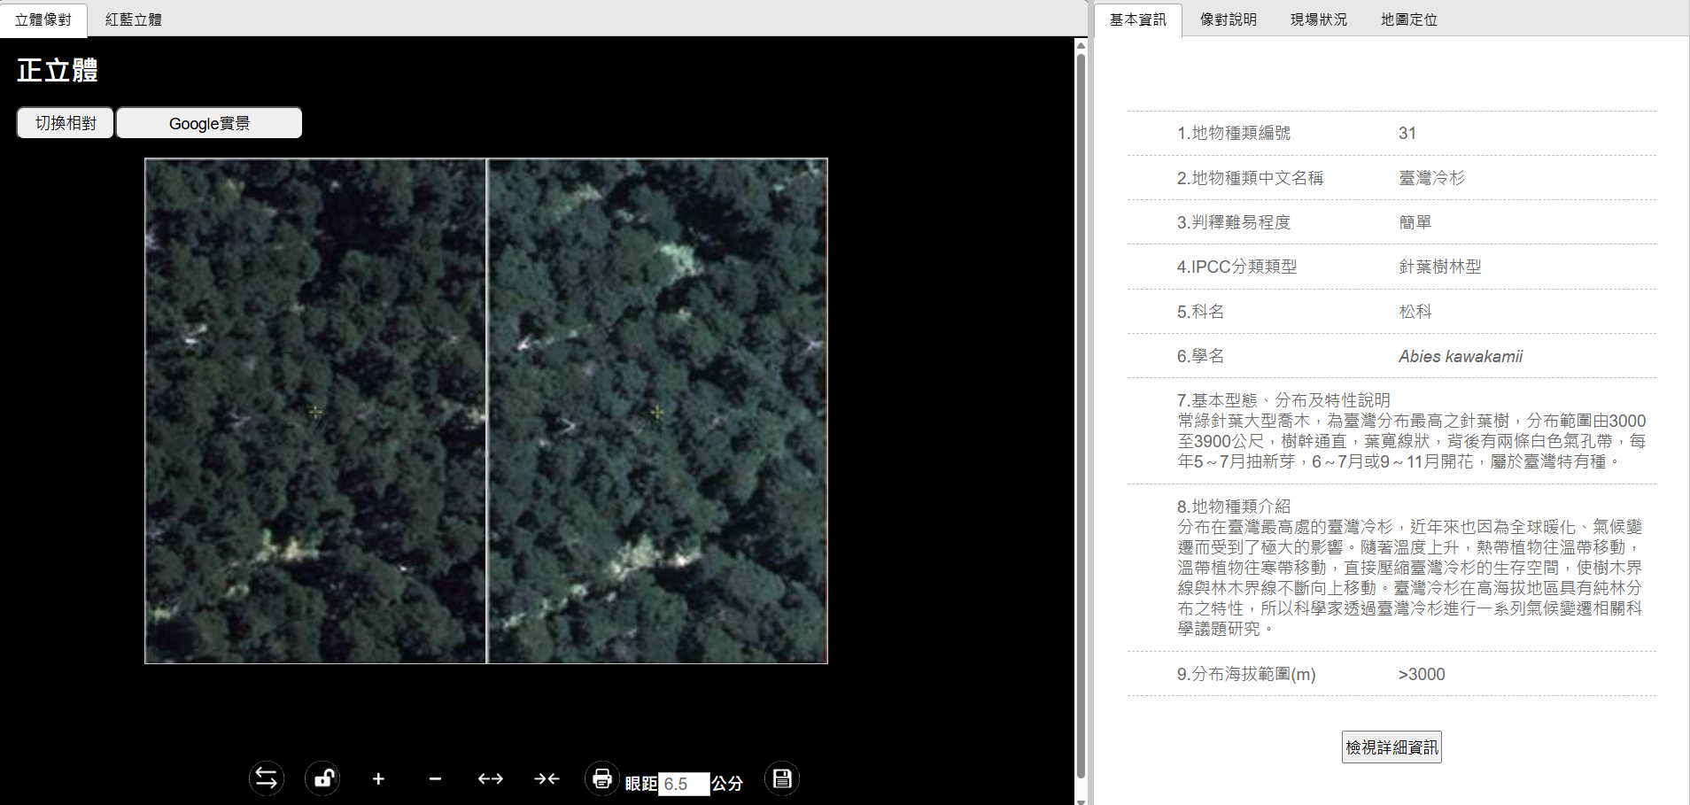The image size is (1690, 805).
Task: Zoom in using the plus icon
Action: pos(378,778)
